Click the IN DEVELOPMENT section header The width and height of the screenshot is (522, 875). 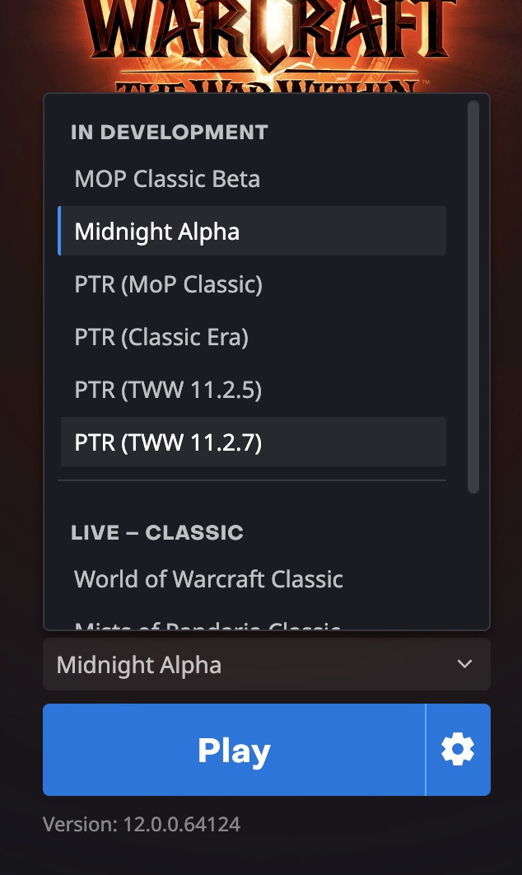[x=169, y=132]
